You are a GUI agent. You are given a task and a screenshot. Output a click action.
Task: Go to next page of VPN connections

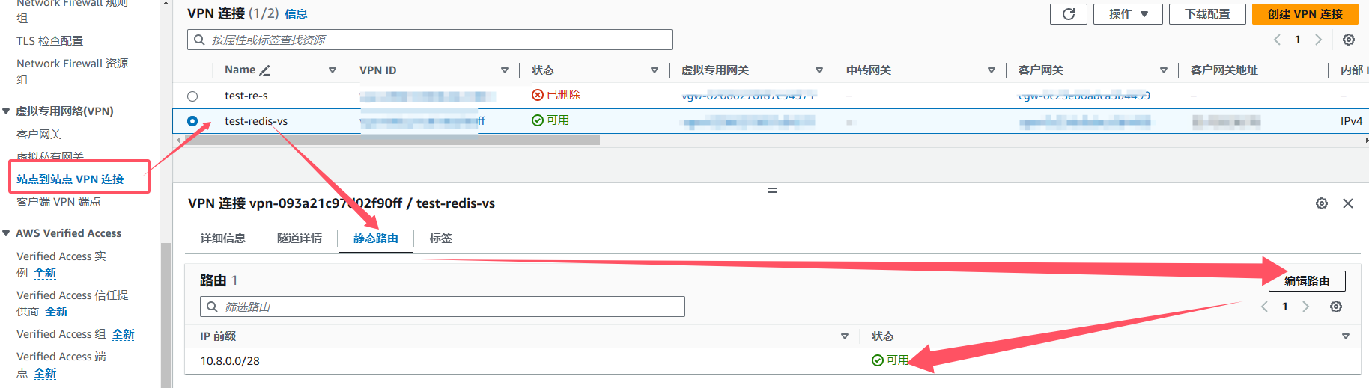coord(1319,40)
